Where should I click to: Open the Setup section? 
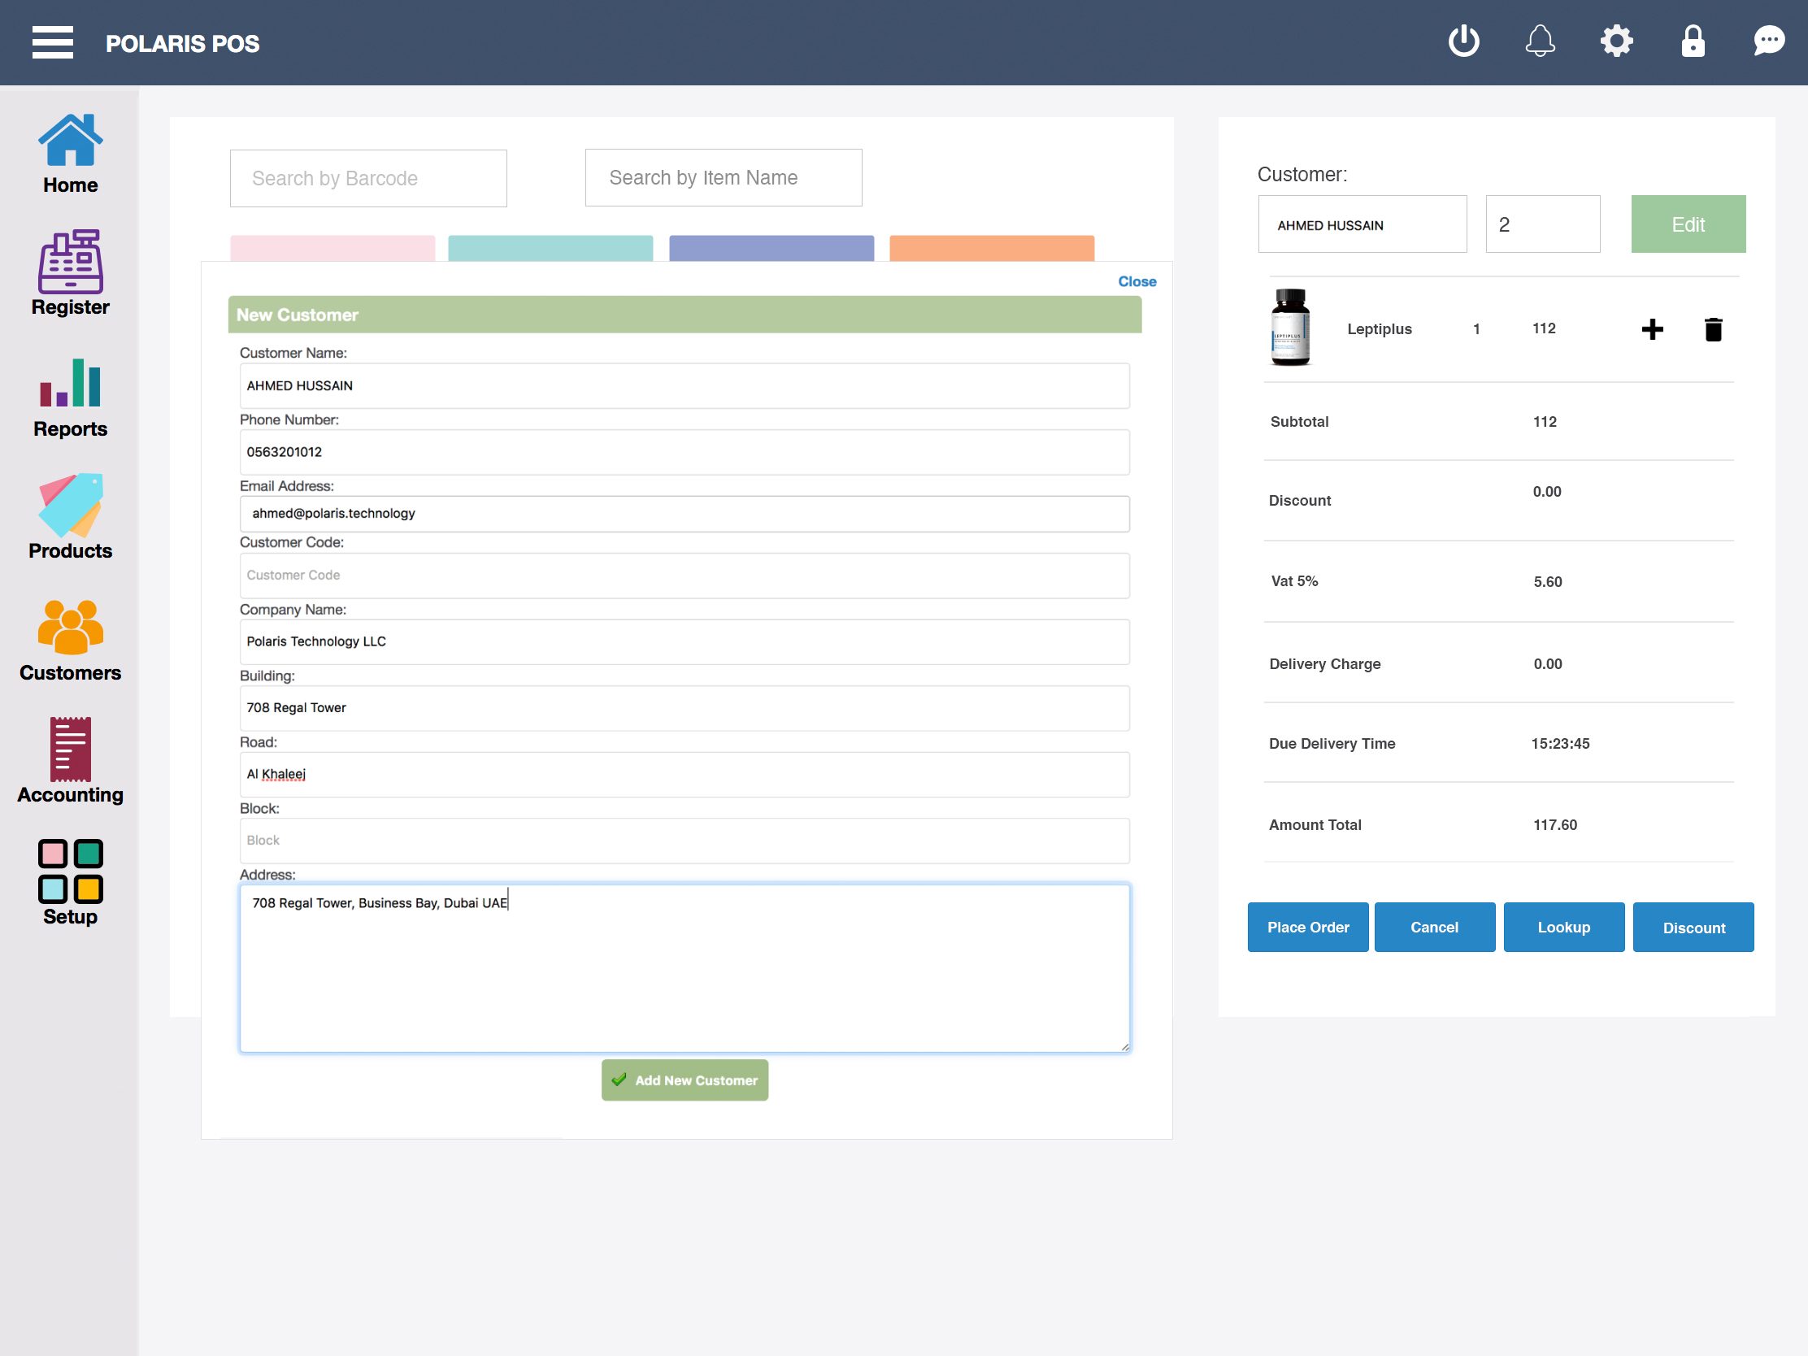point(70,882)
